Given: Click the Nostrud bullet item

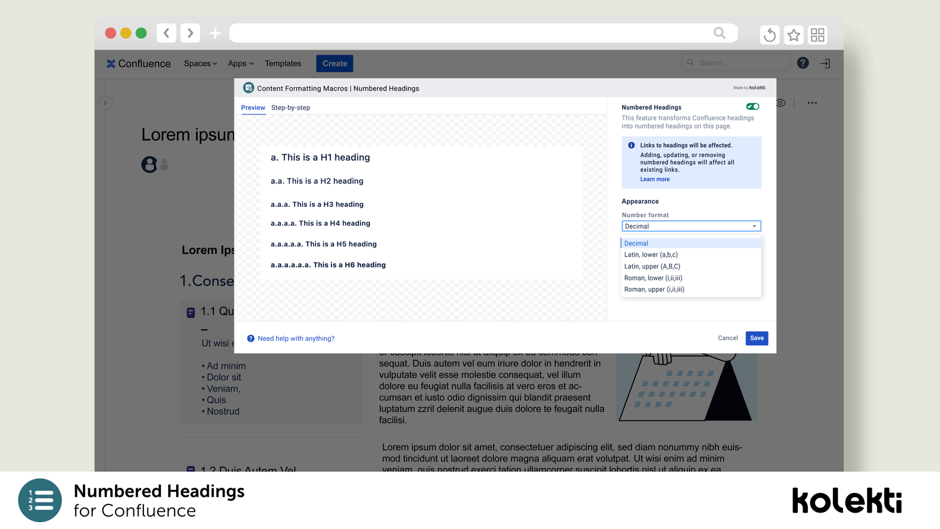Looking at the screenshot, I should tap(221, 411).
